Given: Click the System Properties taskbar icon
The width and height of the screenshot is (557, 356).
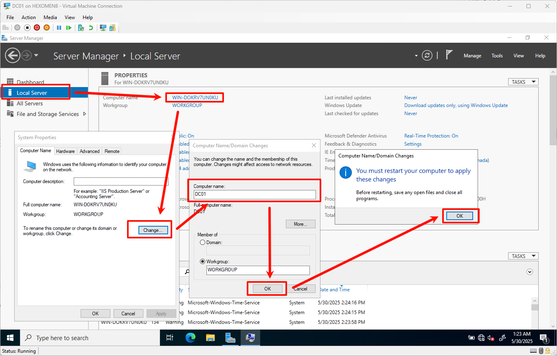Looking at the screenshot, I should coord(250,338).
